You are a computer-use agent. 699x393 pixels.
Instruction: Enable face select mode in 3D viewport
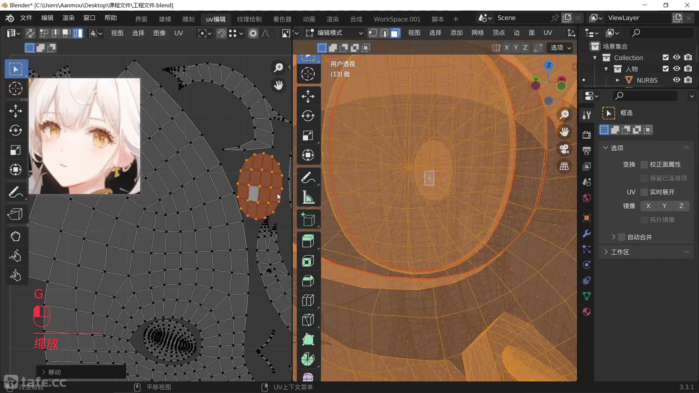tap(395, 33)
